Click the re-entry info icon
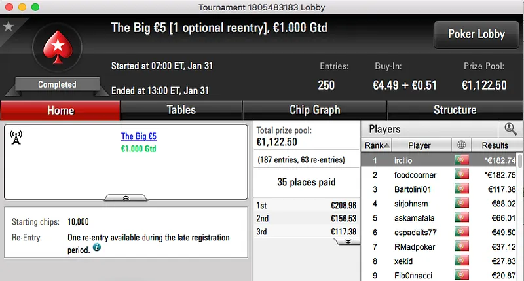The height and width of the screenshot is (281, 524). click(96, 248)
